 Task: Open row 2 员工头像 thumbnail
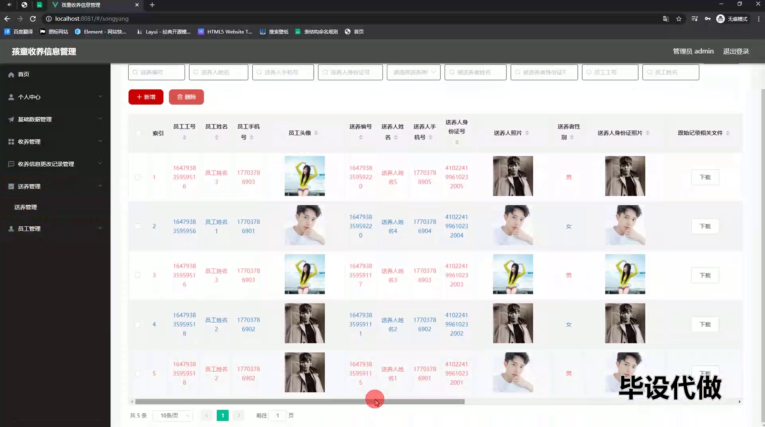[304, 225]
